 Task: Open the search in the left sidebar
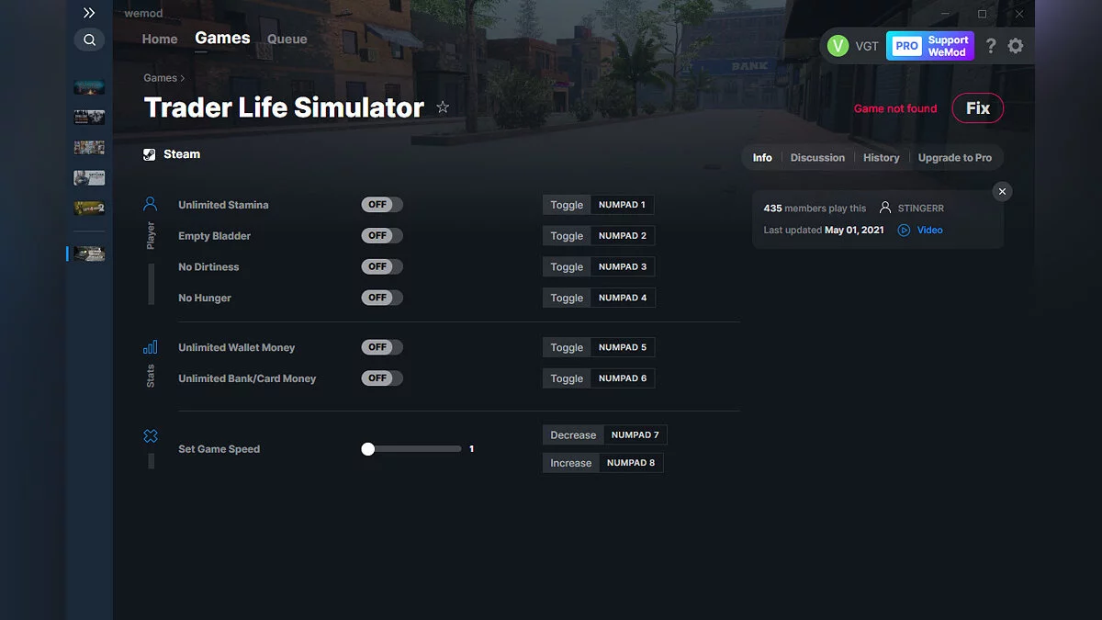tap(89, 39)
